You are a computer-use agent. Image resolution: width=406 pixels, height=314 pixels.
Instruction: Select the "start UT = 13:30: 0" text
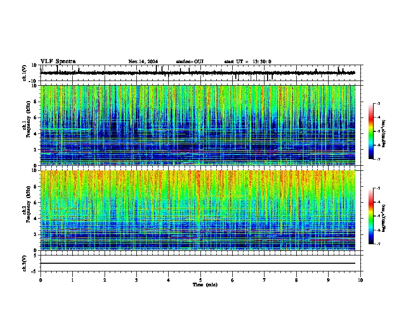click(248, 62)
